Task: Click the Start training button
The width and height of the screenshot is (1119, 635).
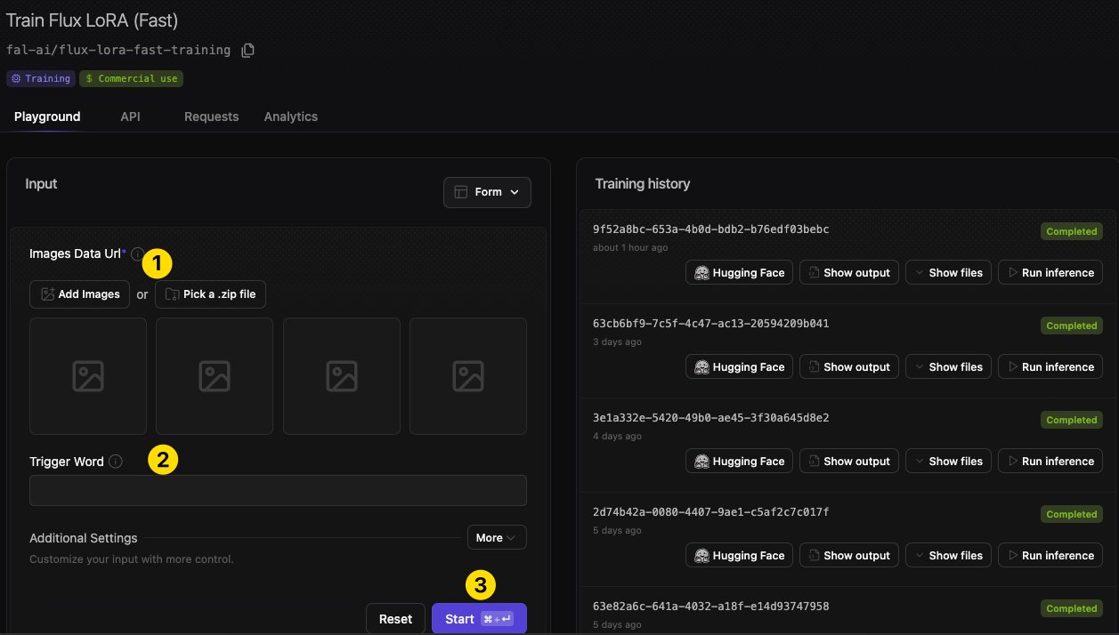Action: (x=479, y=619)
